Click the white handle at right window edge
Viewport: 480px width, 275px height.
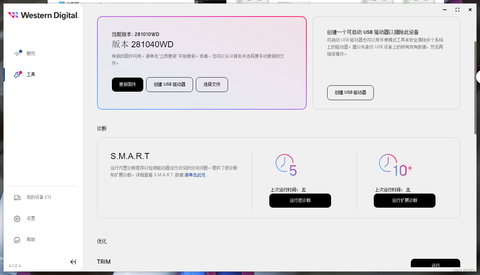(x=478, y=77)
